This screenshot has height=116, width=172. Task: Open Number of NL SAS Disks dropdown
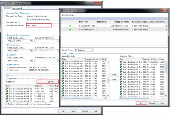[x=58, y=61]
